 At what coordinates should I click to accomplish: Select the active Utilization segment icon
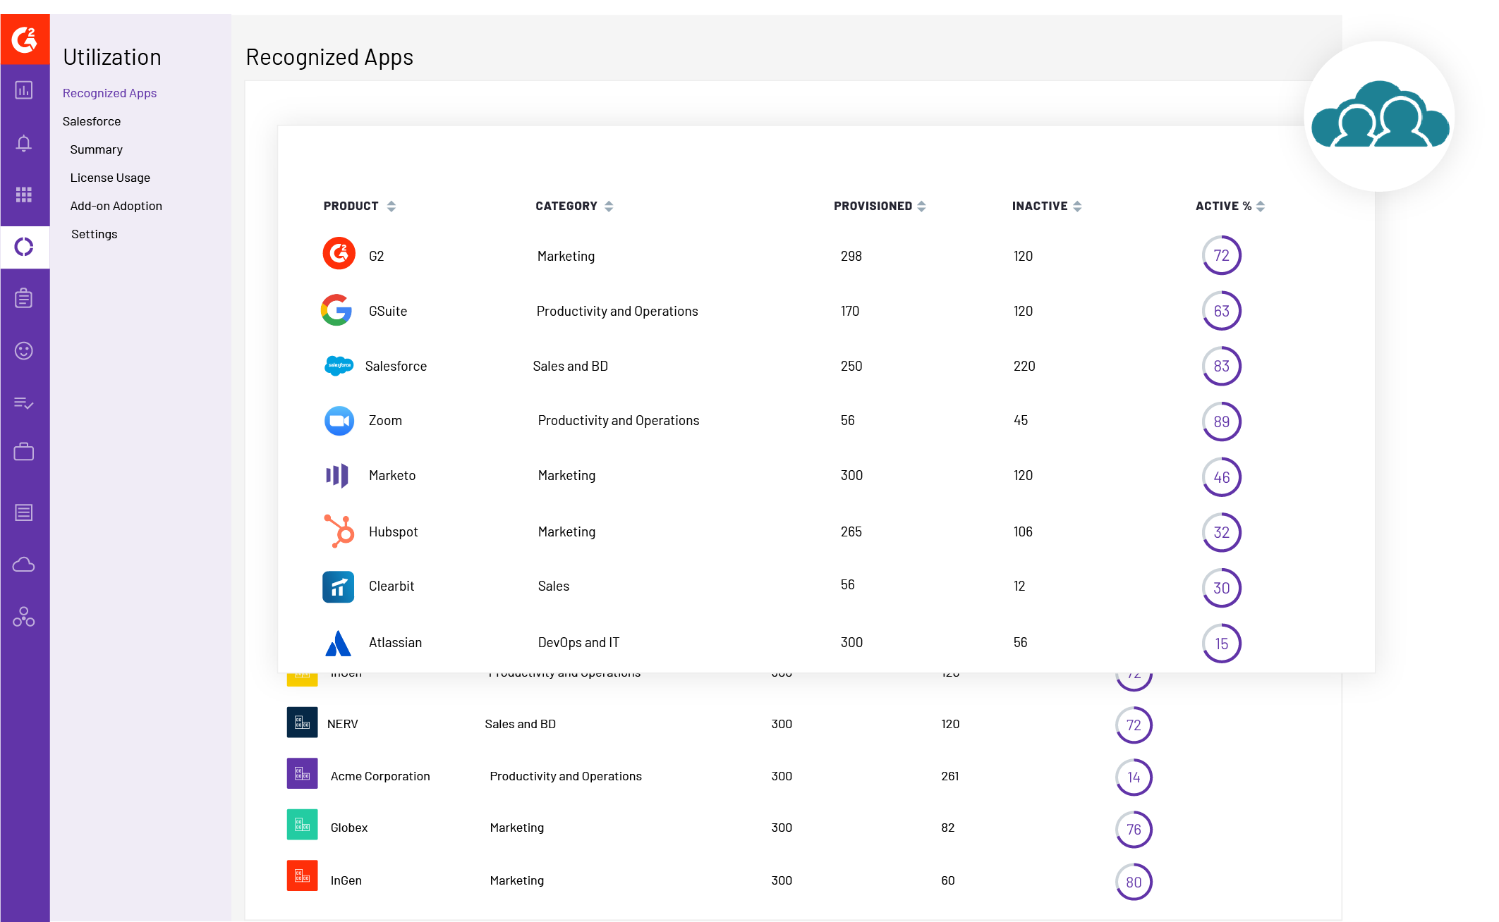coord(25,247)
